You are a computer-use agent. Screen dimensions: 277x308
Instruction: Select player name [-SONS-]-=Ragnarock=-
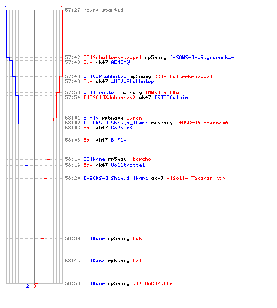coord(202,57)
